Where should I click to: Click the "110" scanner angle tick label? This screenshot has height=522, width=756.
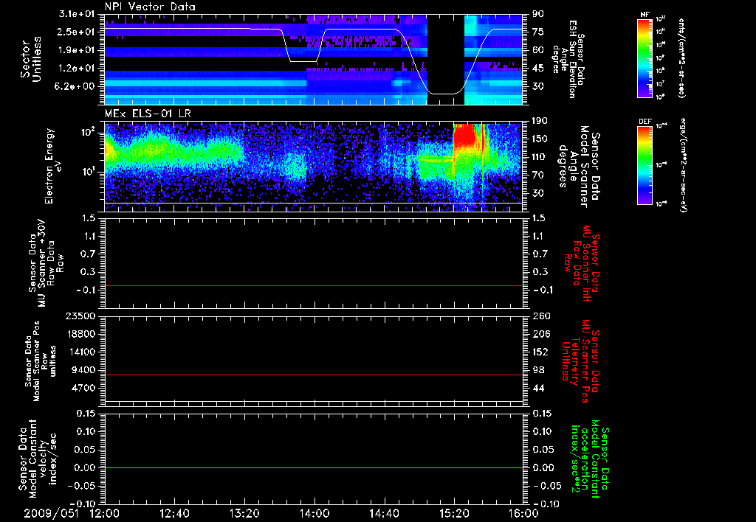point(540,157)
